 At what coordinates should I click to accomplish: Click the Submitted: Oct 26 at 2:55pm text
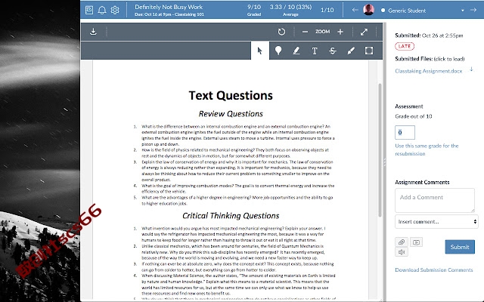click(x=429, y=35)
